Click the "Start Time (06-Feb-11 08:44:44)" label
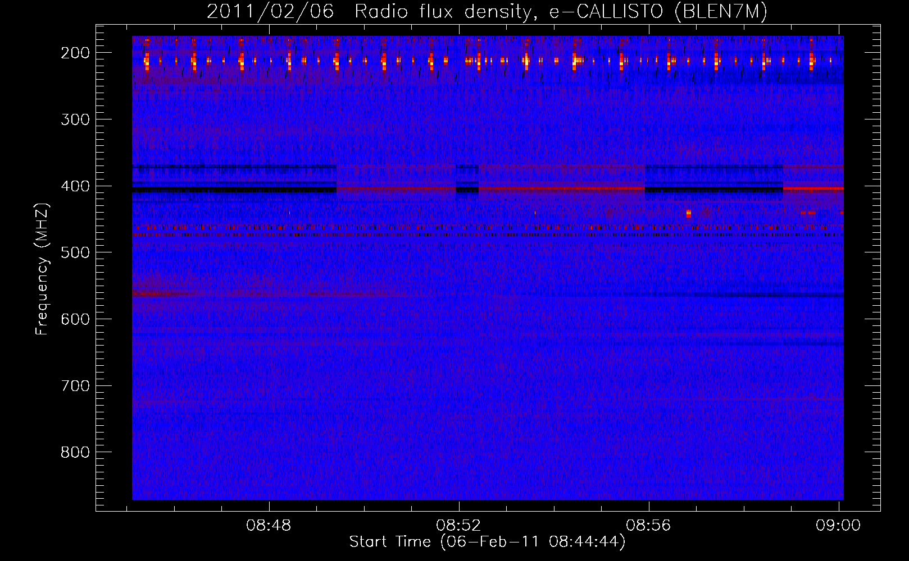909x561 pixels. pyautogui.click(x=487, y=542)
